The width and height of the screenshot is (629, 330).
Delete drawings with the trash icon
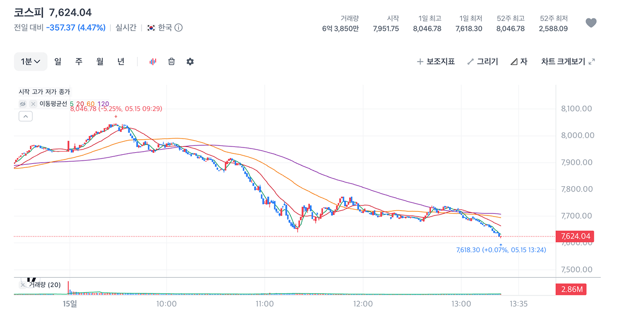tap(171, 62)
